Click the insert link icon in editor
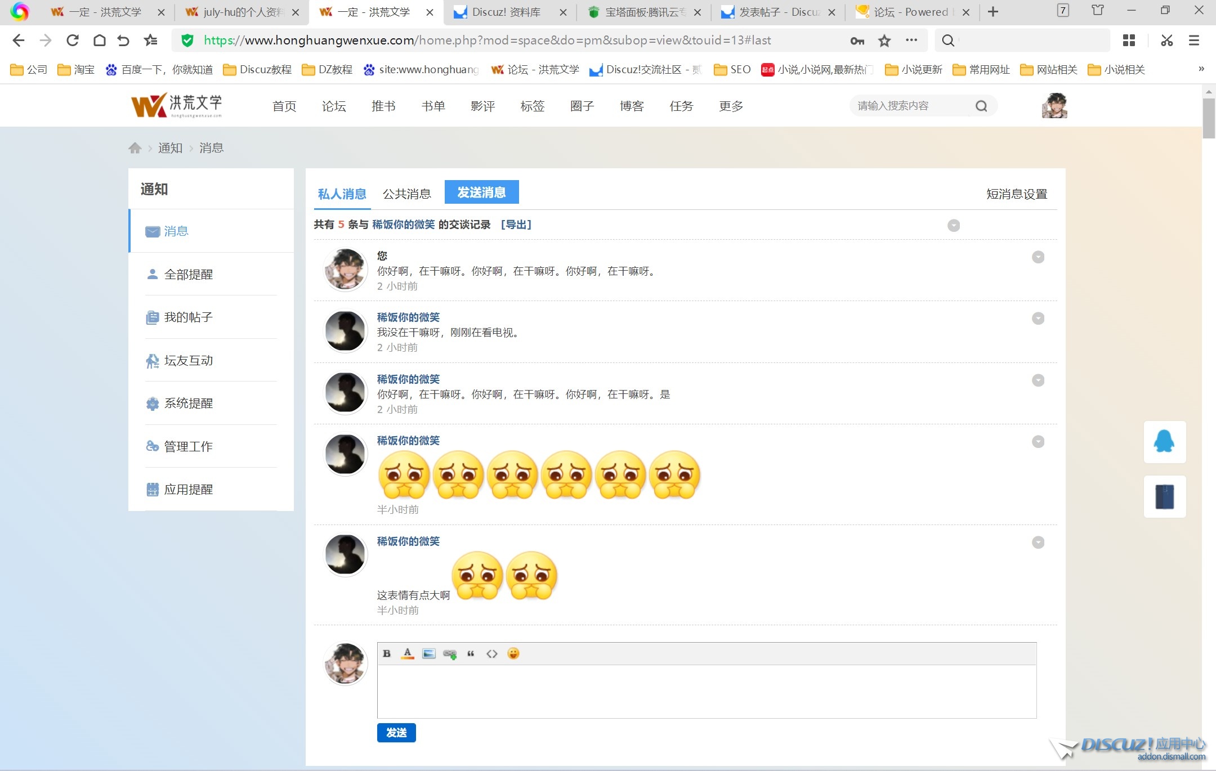The image size is (1216, 771). (450, 653)
